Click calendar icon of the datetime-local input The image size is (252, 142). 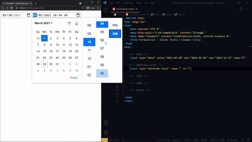coord(78,15)
